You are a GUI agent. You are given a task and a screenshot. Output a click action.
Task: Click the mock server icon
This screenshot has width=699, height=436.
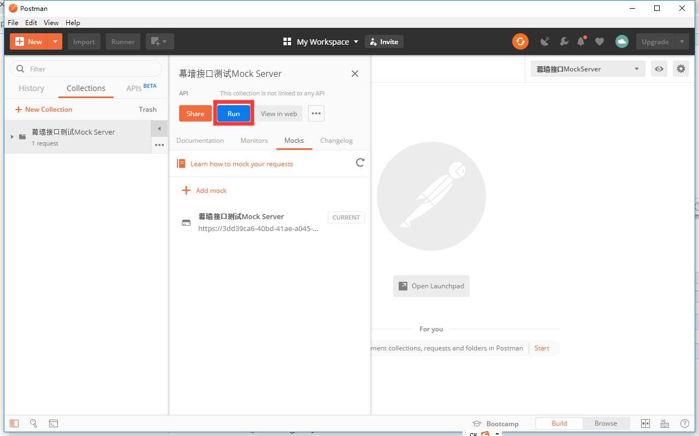click(x=186, y=222)
